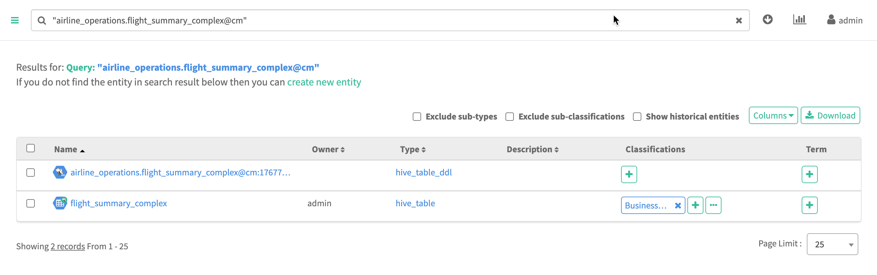Viewport: 877px width, 275px height.
Task: Enable Exclude sub-types checkbox
Action: [417, 117]
